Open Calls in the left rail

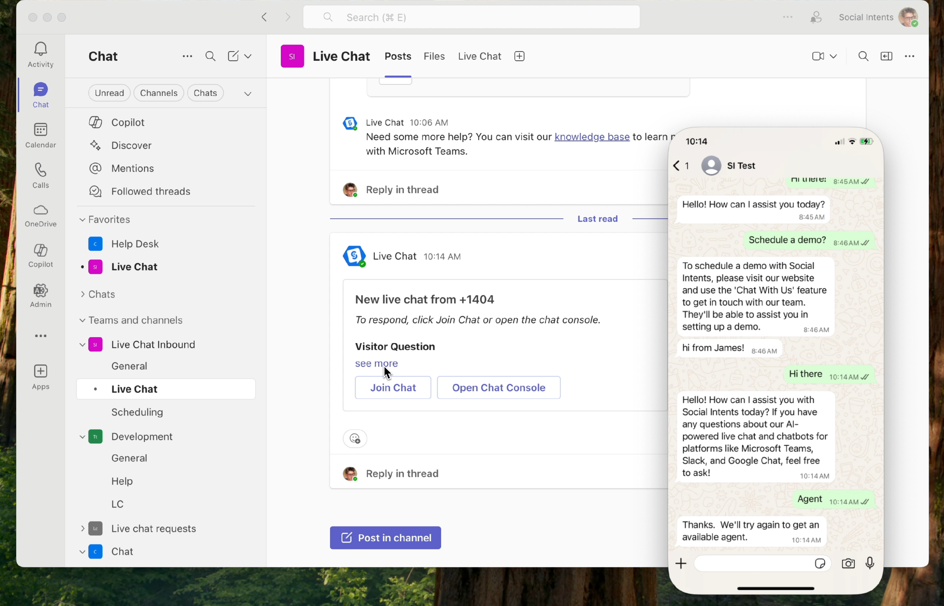[x=41, y=170]
